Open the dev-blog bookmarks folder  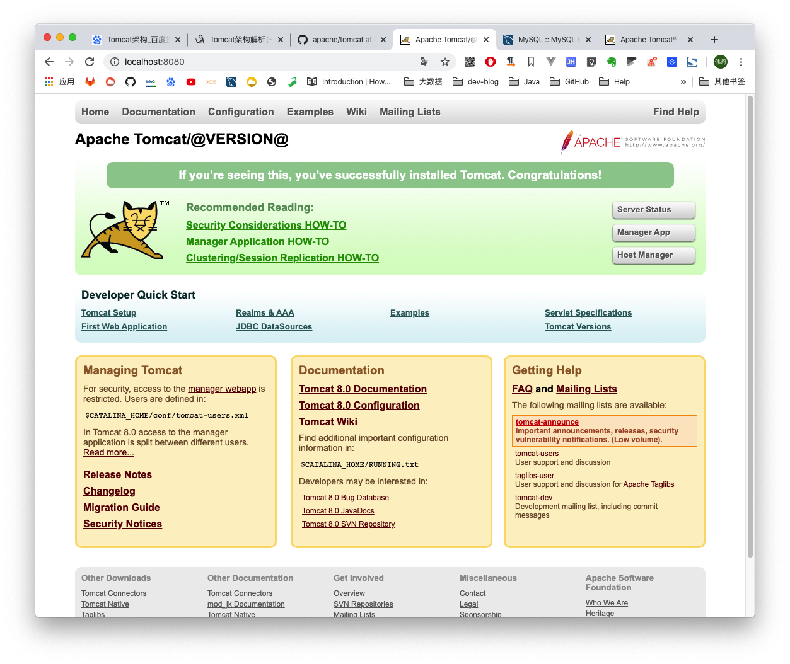[x=475, y=82]
